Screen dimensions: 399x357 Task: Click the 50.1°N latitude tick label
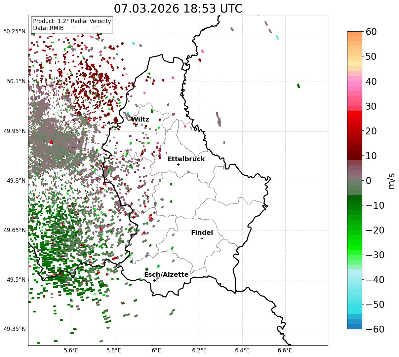pyautogui.click(x=16, y=81)
